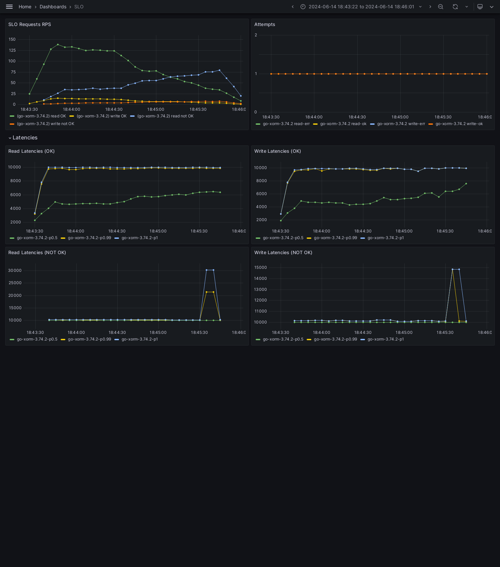The width and height of the screenshot is (500, 567).
Task: Select p0.99 legend in Read Latencies (OK)
Action: (x=89, y=238)
